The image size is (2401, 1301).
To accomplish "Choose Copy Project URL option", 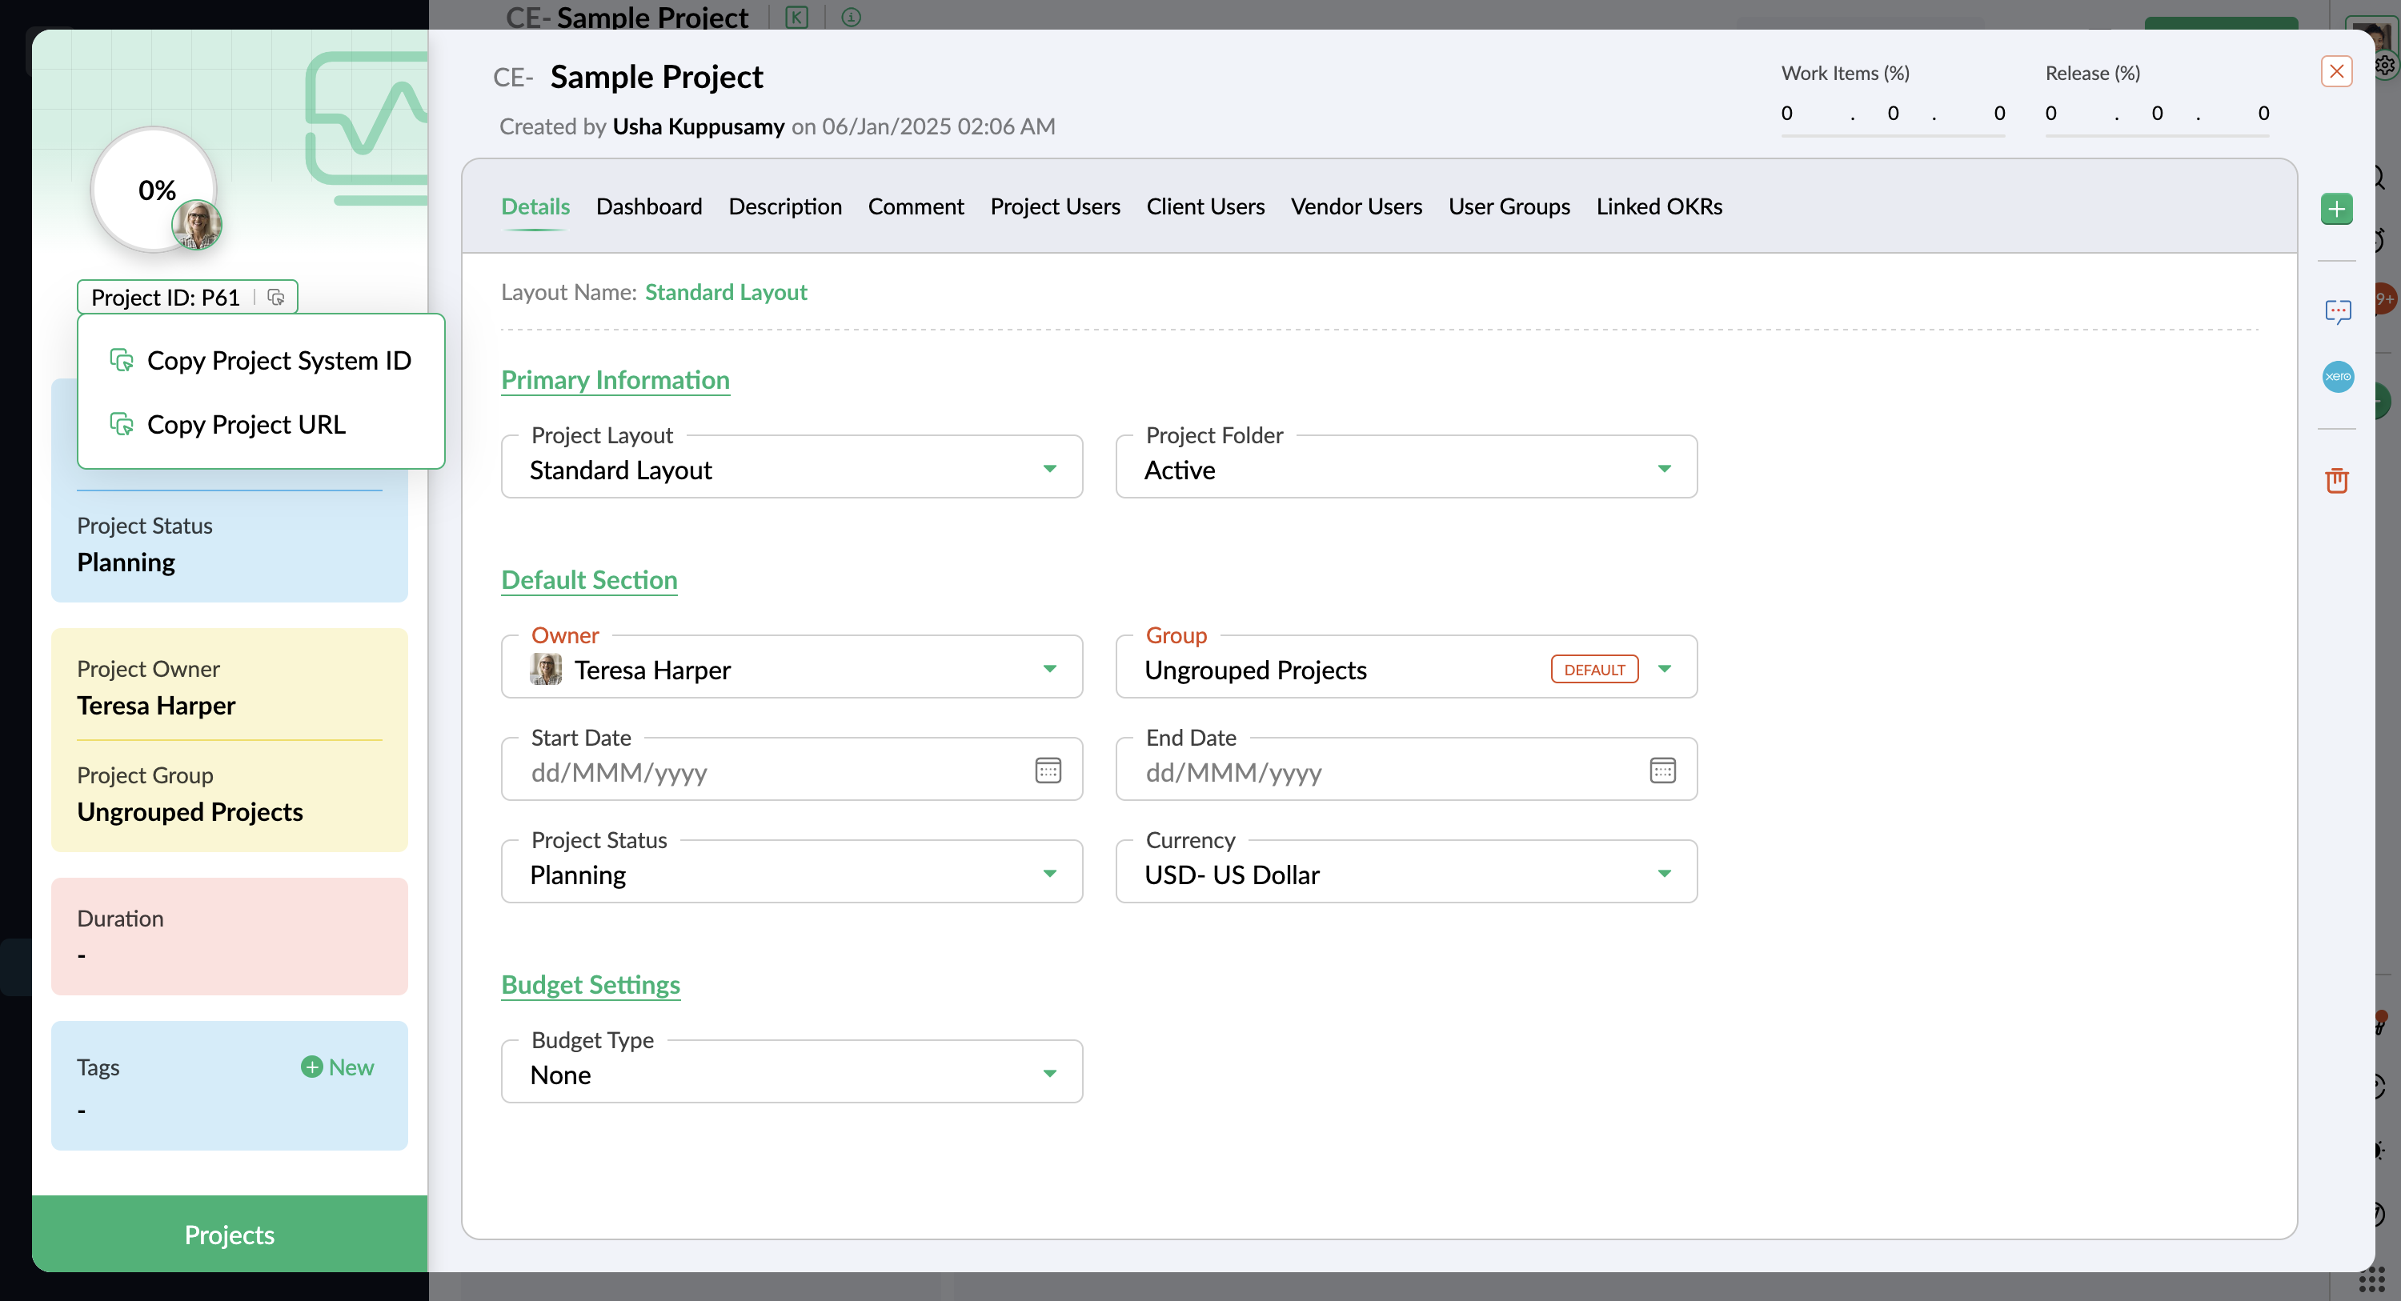I will (x=246, y=425).
